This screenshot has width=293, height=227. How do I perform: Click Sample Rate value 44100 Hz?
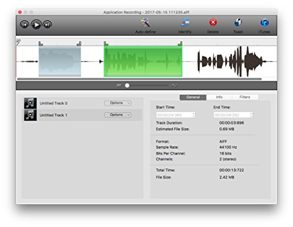tap(228, 147)
